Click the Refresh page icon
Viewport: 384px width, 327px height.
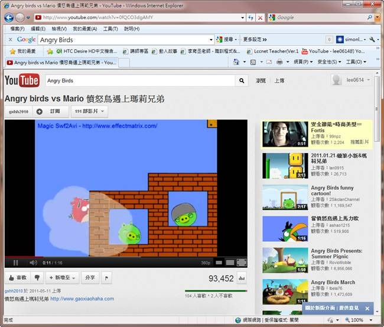(x=250, y=18)
